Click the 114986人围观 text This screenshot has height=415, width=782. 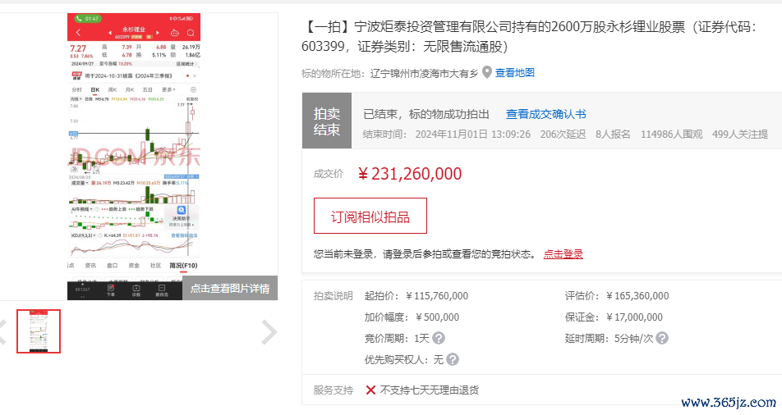[671, 134]
